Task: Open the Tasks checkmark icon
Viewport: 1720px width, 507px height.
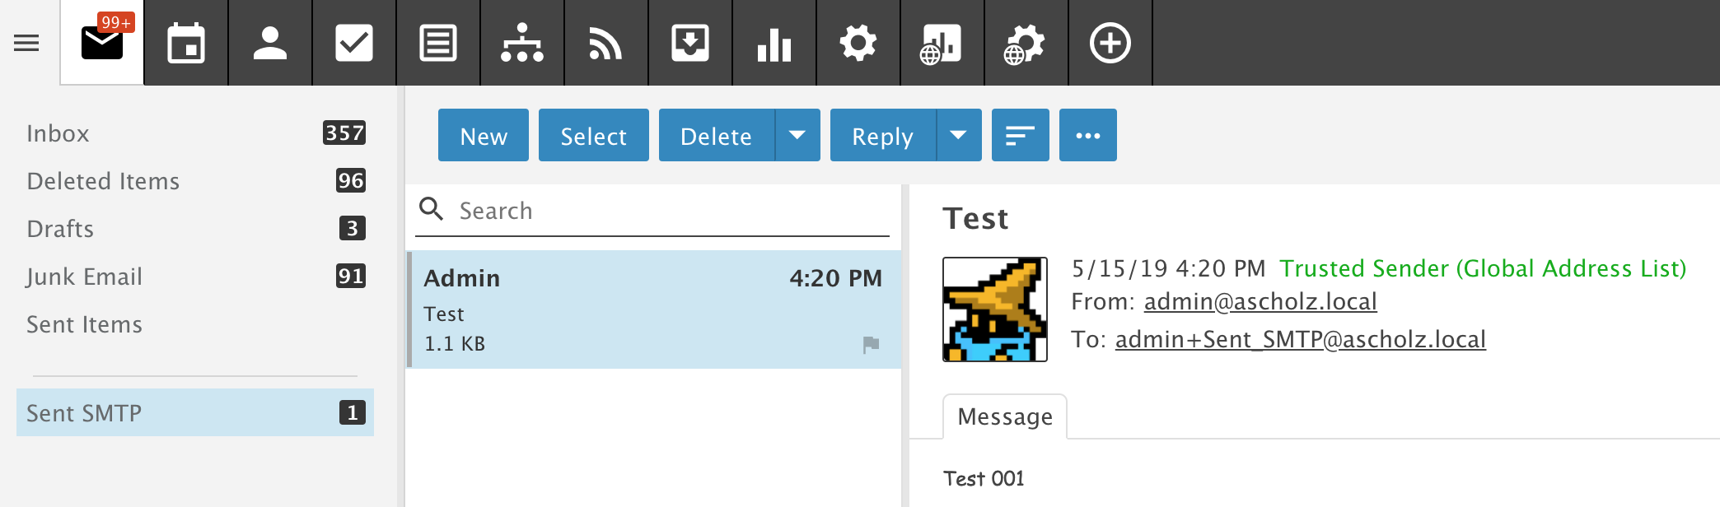Action: 354,43
